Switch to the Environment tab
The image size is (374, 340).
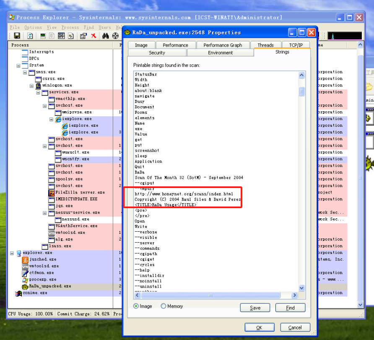(221, 52)
